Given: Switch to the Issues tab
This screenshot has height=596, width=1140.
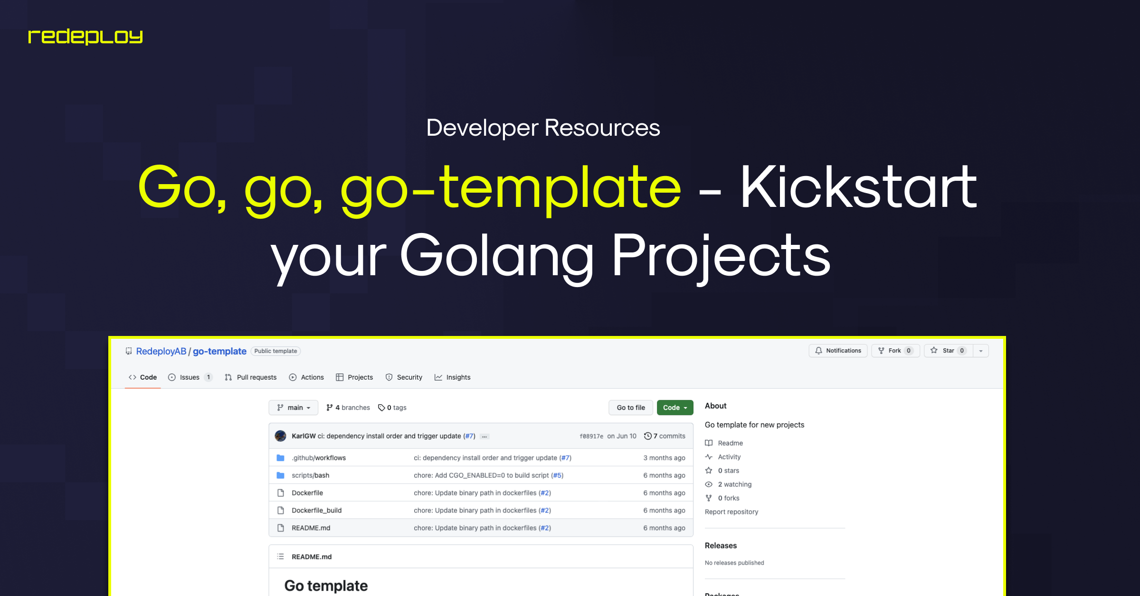Looking at the screenshot, I should (190, 377).
